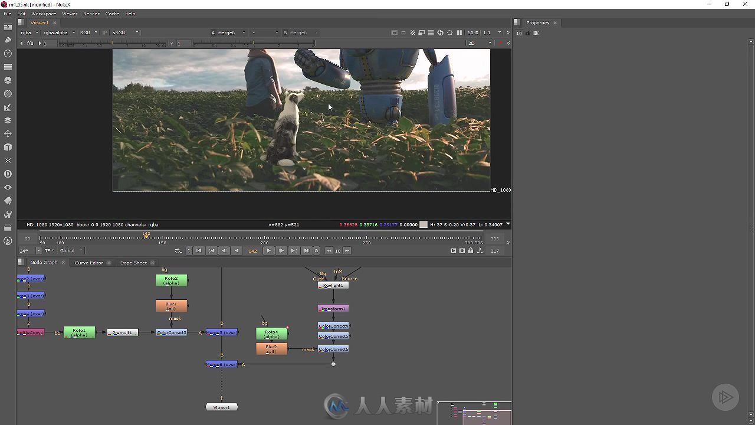Open the Draw nodes brush icon
755x425 pixels.
click(8, 40)
